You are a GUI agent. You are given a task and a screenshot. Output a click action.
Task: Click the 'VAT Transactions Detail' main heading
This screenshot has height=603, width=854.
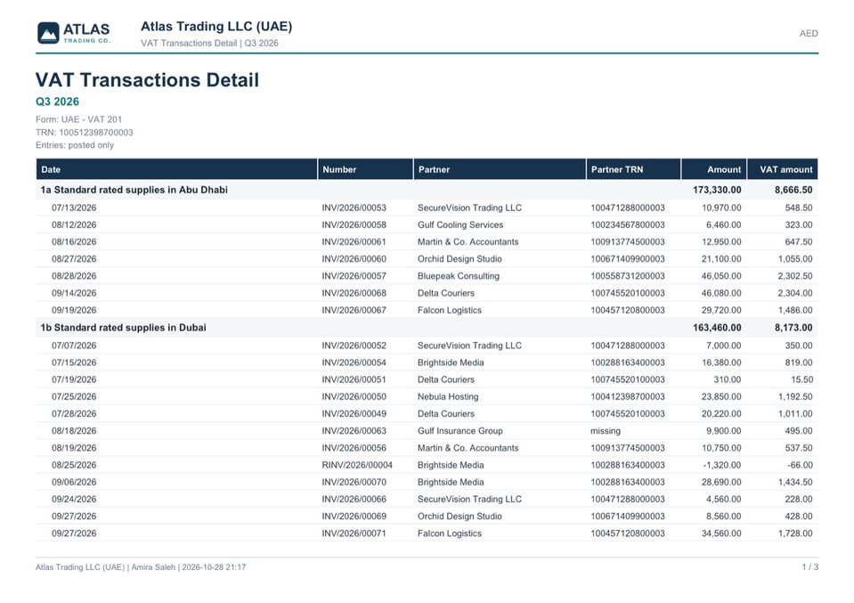pos(147,80)
